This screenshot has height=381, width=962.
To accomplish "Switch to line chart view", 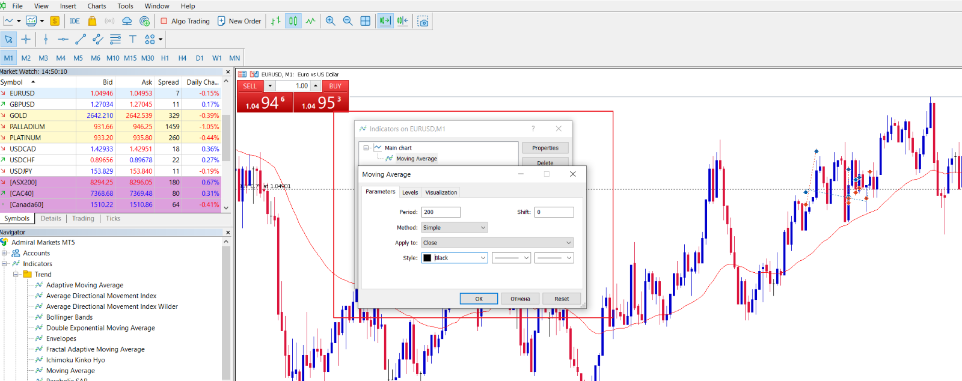I will point(310,21).
